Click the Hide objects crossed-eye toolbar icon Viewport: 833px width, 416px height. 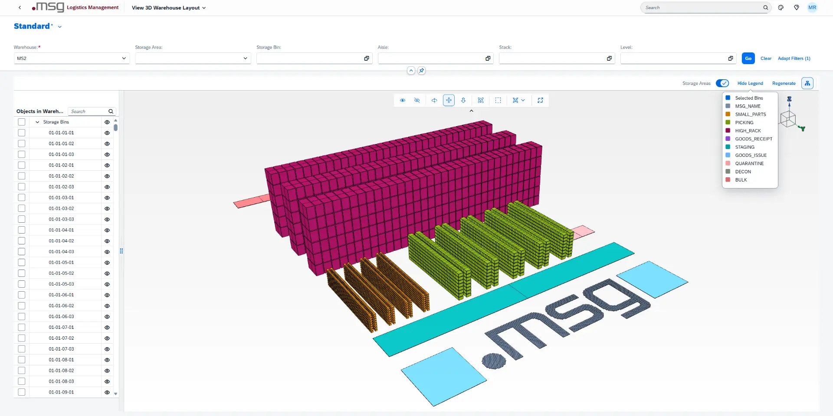pos(417,100)
